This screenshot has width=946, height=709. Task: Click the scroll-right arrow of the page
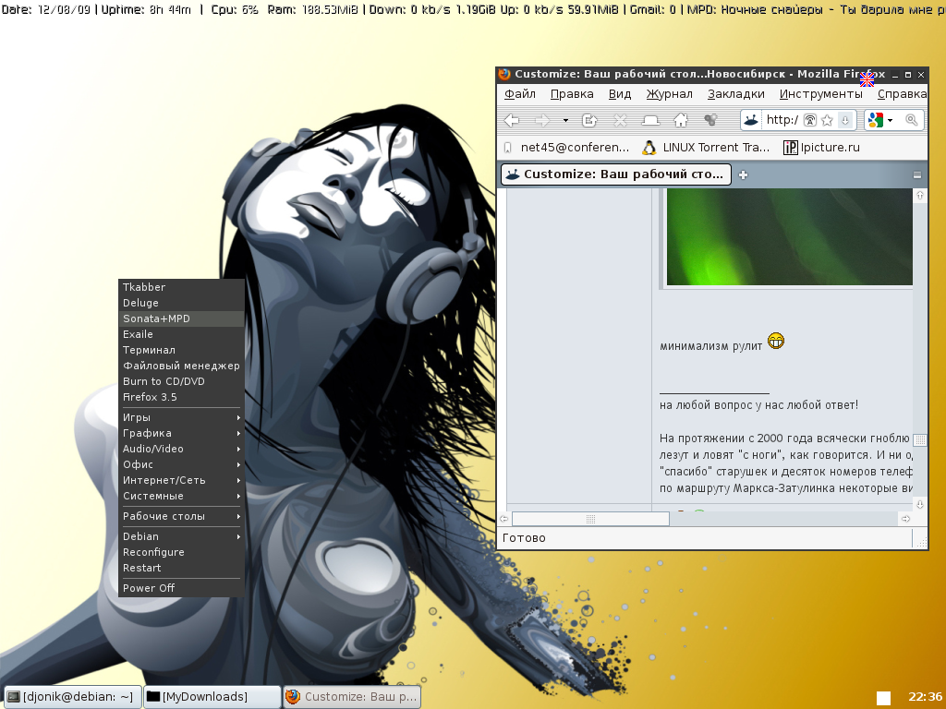[905, 519]
